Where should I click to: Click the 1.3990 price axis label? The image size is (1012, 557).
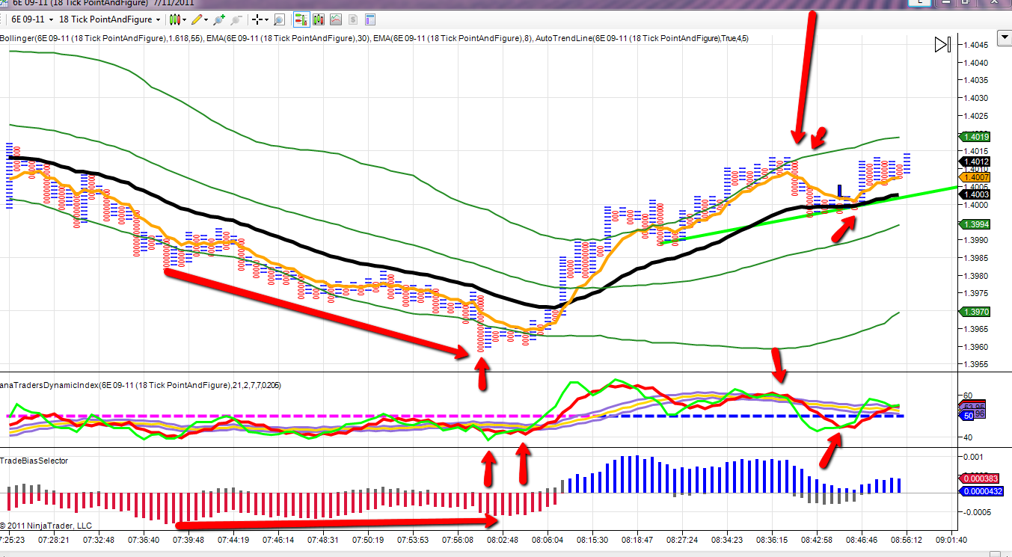coord(976,240)
